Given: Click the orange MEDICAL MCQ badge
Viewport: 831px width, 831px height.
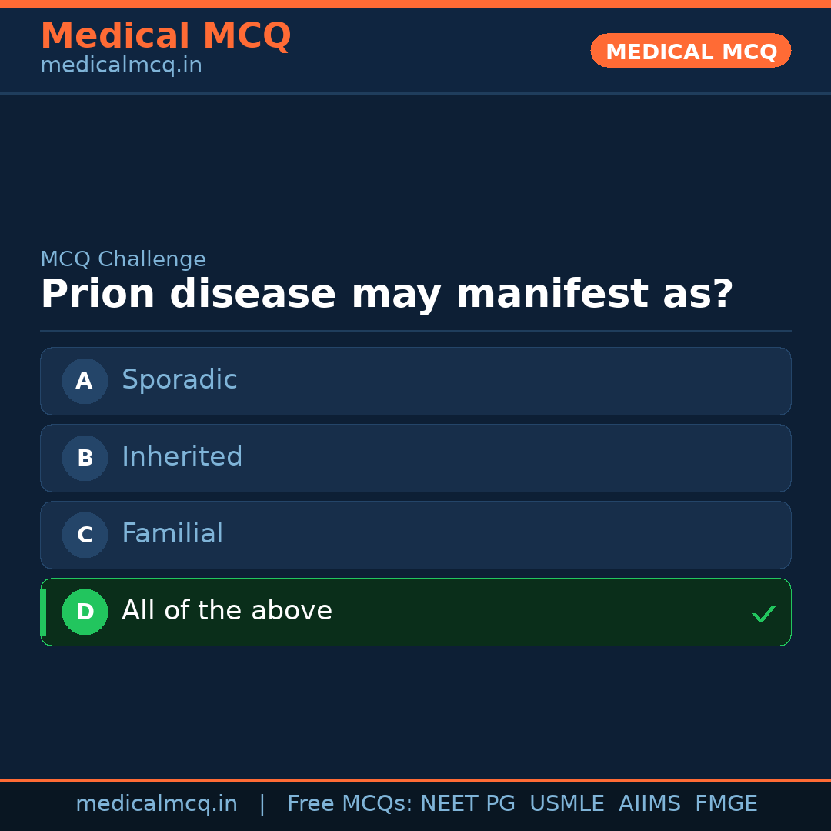Looking at the screenshot, I should point(690,51).
